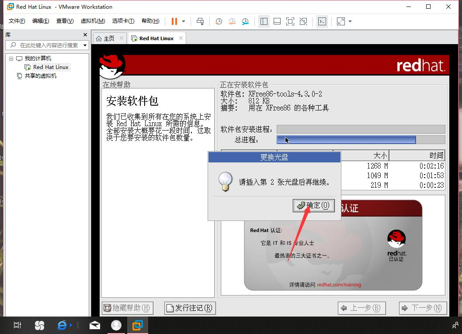
Task: Open the pinwheel app on the taskbar
Action: tap(39, 325)
